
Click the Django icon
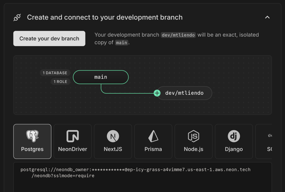[234, 136]
